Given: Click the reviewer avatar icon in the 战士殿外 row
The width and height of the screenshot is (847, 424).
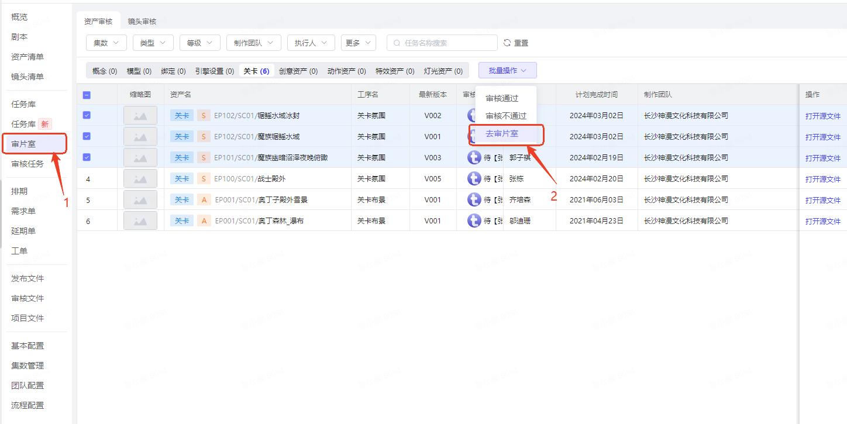Looking at the screenshot, I should coord(474,179).
